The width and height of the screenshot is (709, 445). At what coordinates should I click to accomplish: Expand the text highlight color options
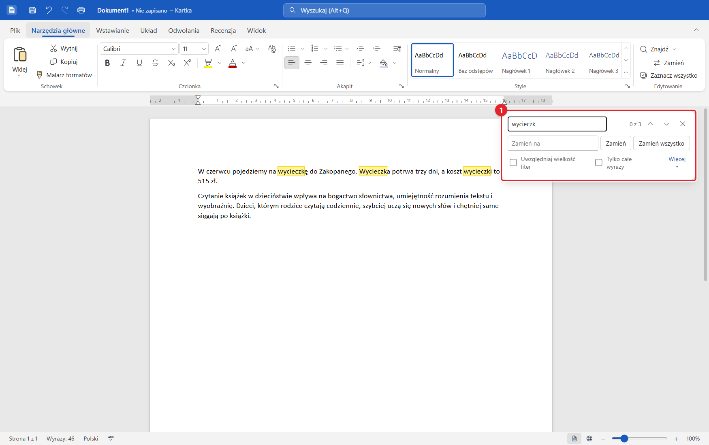coord(220,63)
